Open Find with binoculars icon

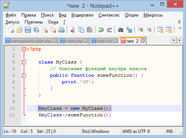[x=120, y=30]
